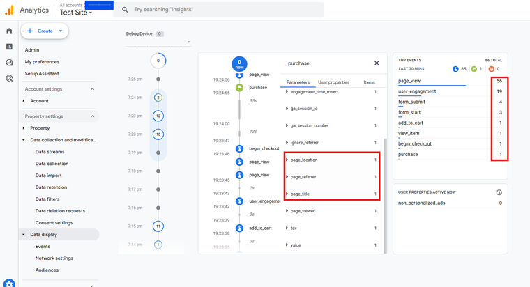Click the green purchase event flag icon

(239, 88)
